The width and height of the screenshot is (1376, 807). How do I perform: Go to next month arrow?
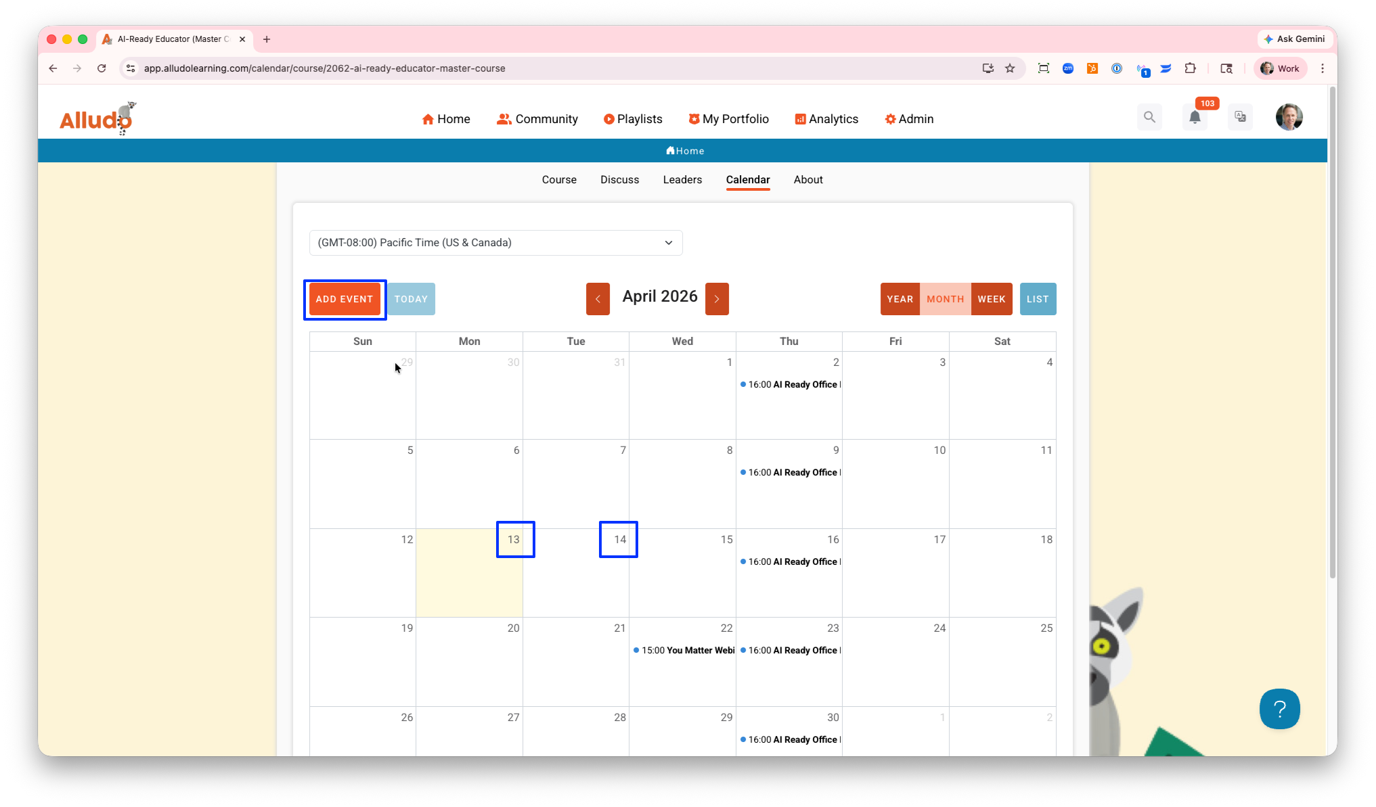pos(717,299)
